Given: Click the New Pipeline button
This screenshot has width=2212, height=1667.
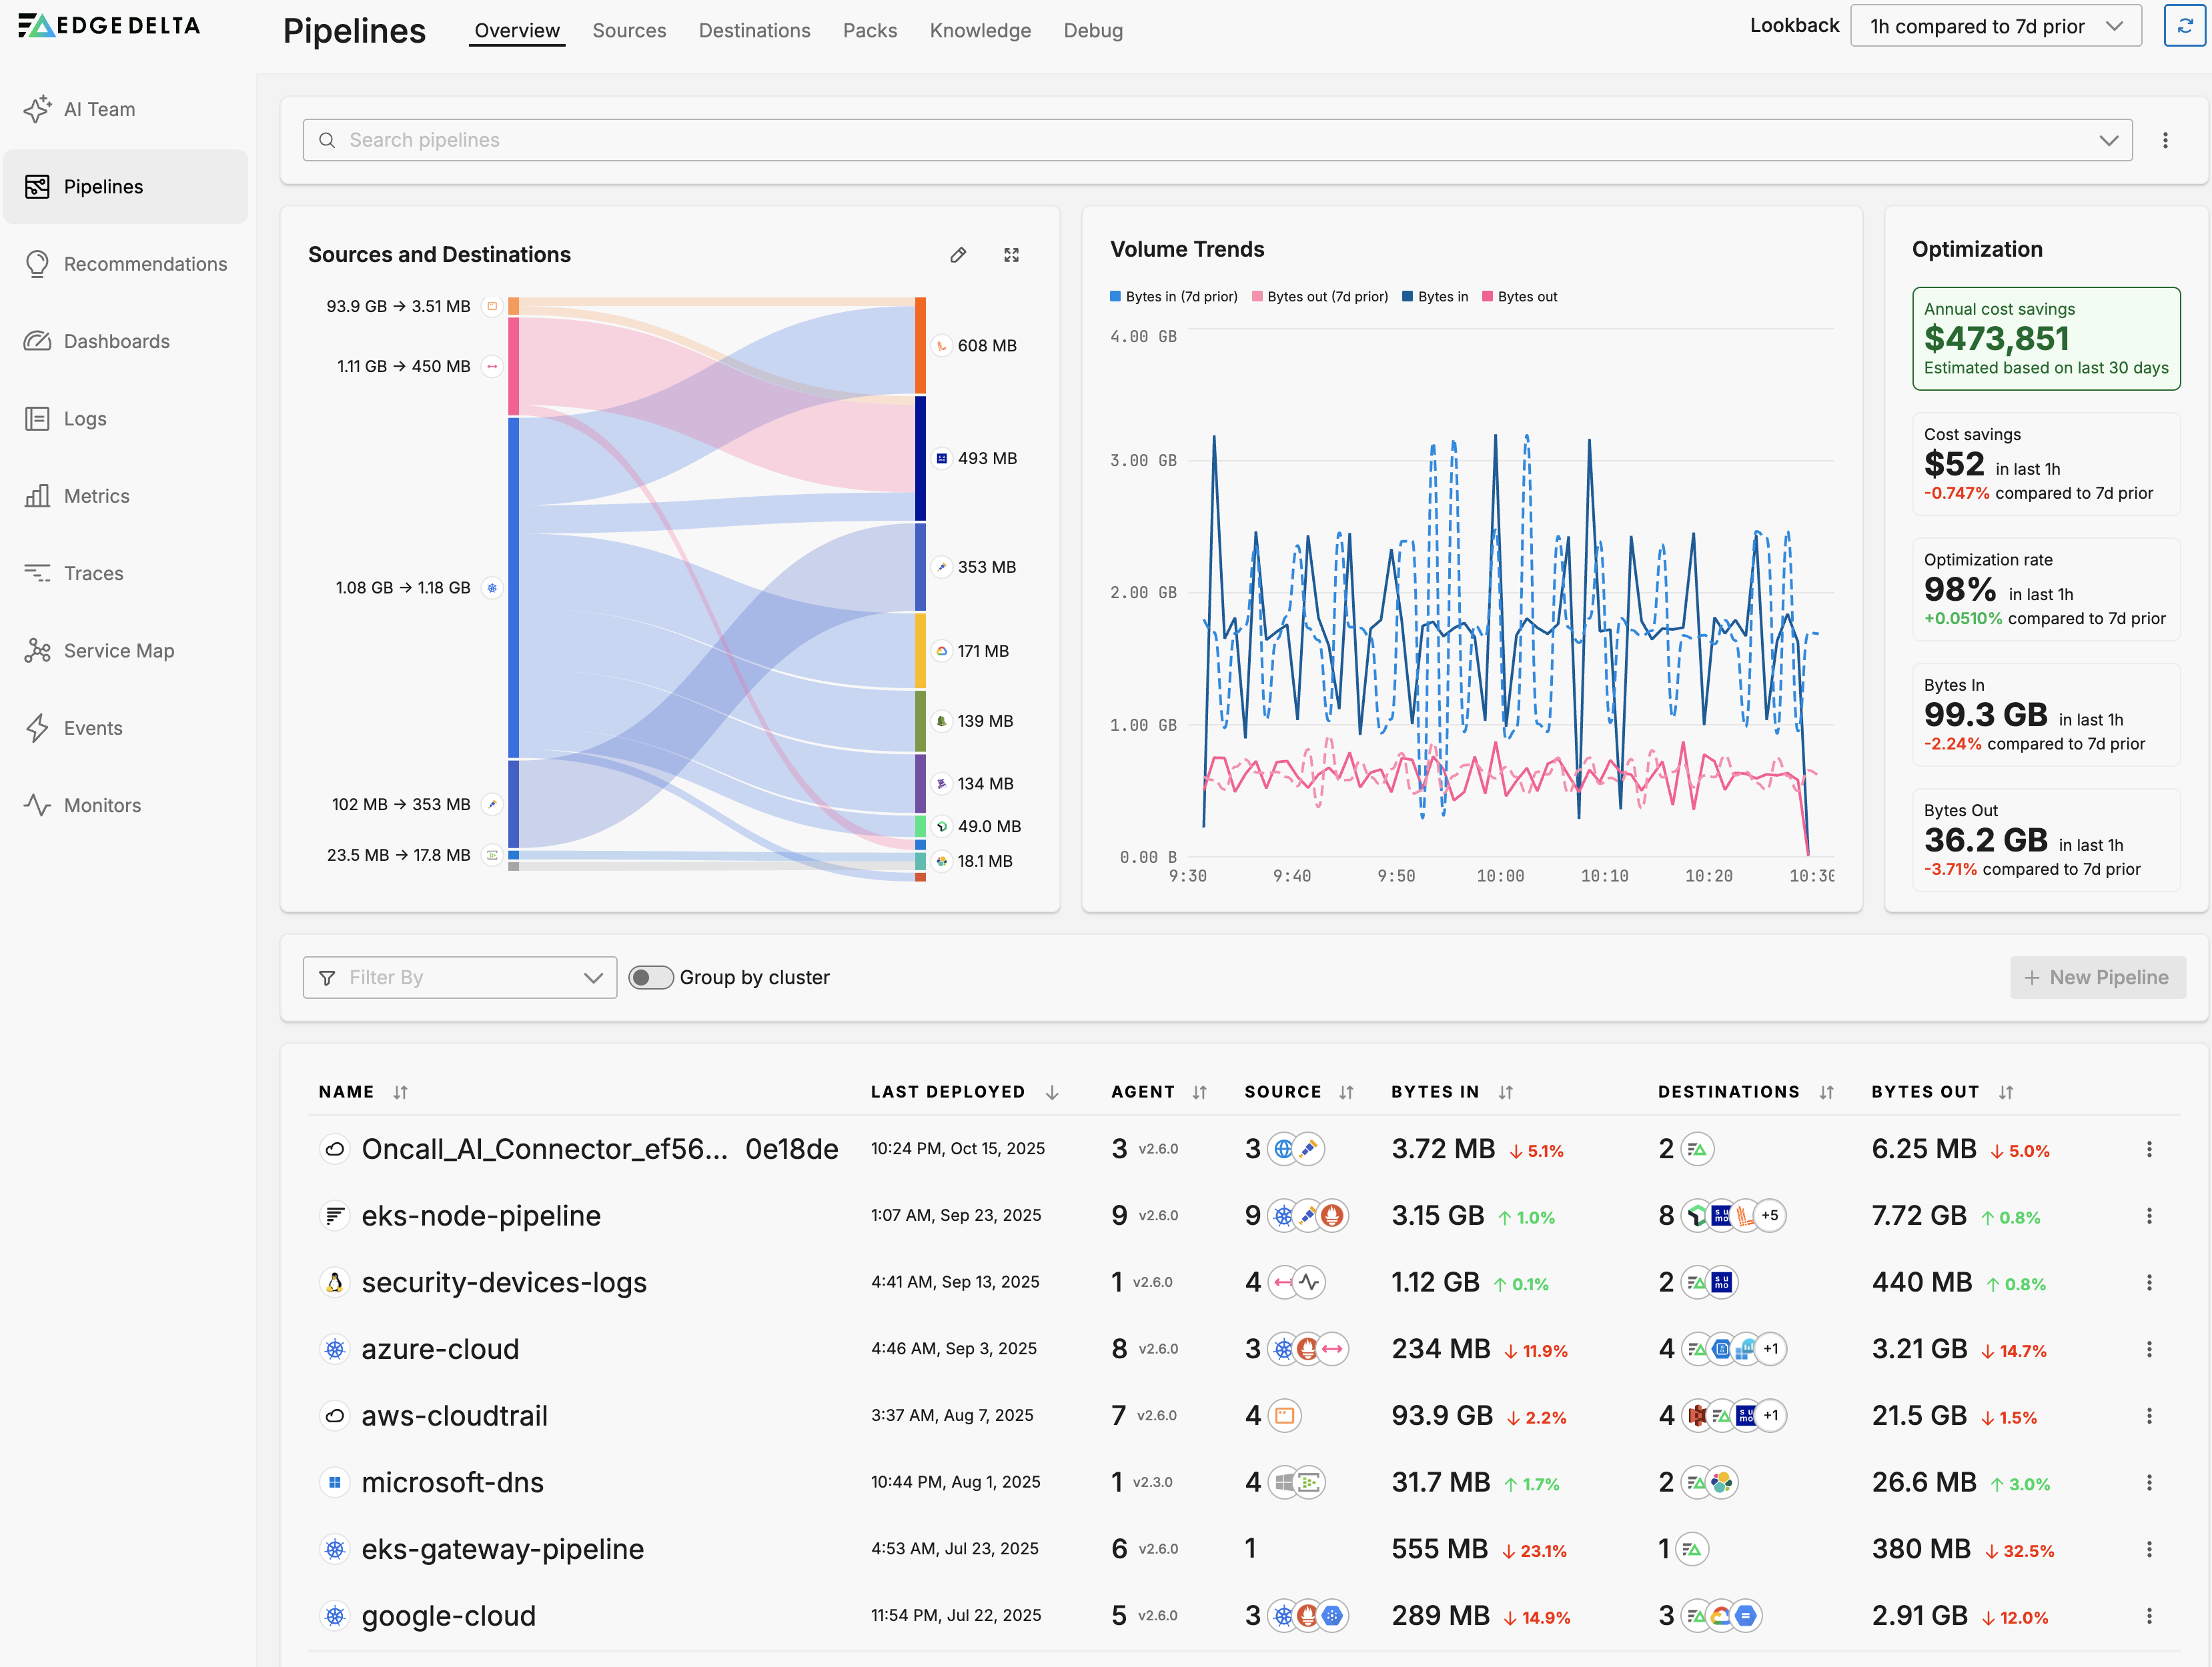Looking at the screenshot, I should point(2097,978).
